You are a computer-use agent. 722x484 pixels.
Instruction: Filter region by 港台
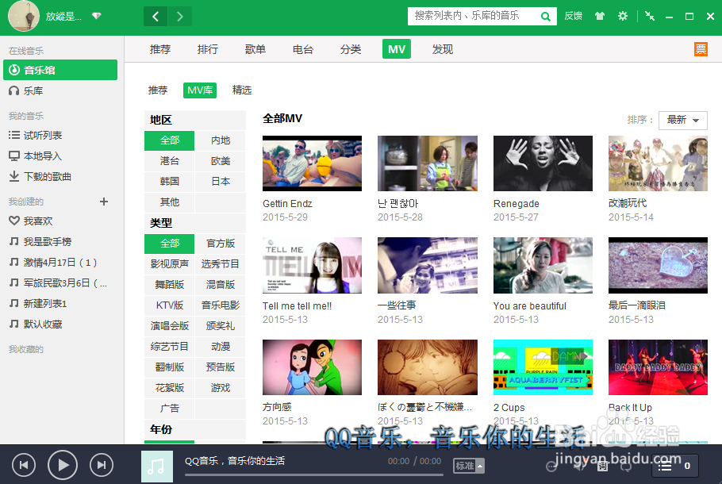point(170,161)
